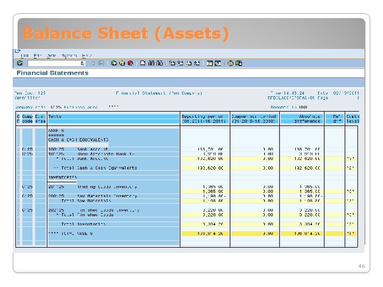Click the Save disk icon
Image resolution: width=383 pixels, height=287 pixels.
(101, 63)
